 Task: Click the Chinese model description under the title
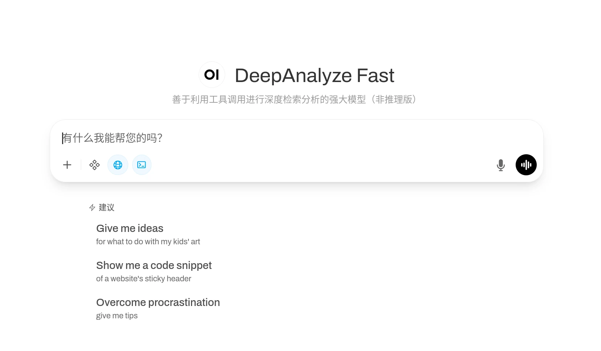[294, 99]
